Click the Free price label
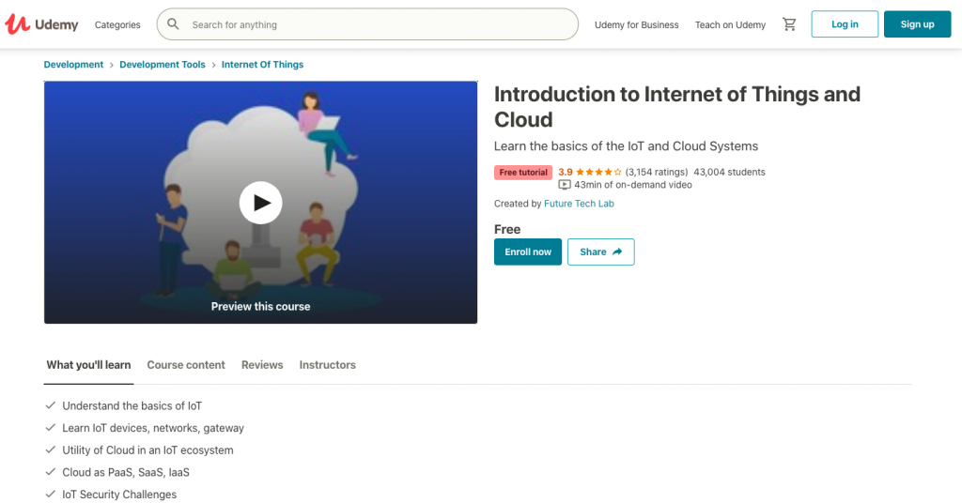Image resolution: width=962 pixels, height=503 pixels. click(x=507, y=229)
